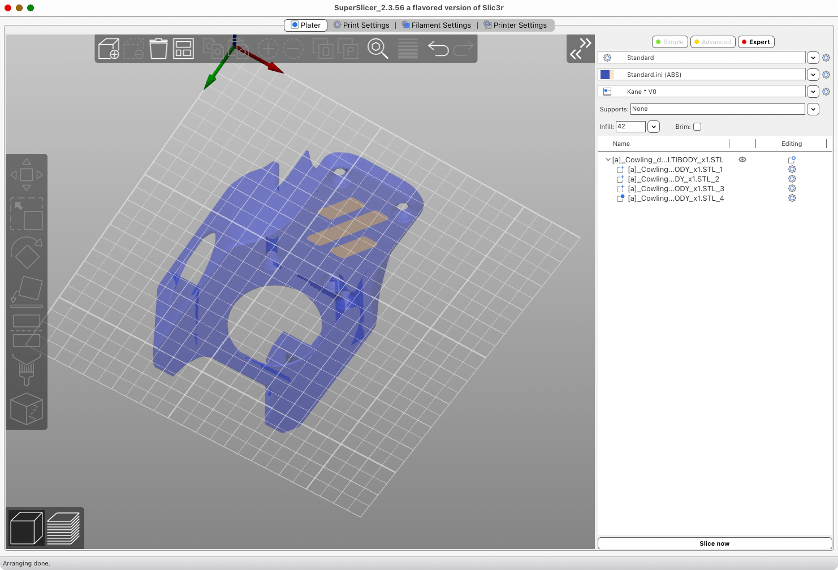Select the Rotate tool in left toolbar

(x=27, y=253)
